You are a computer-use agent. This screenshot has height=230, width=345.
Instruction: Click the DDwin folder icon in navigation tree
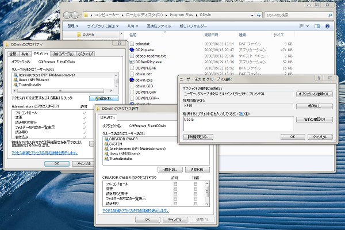click(x=79, y=34)
